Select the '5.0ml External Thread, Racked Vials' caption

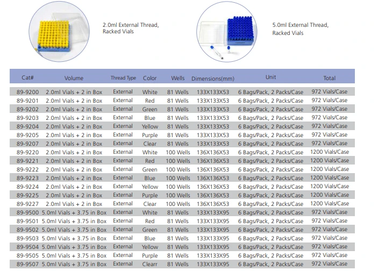301,28
